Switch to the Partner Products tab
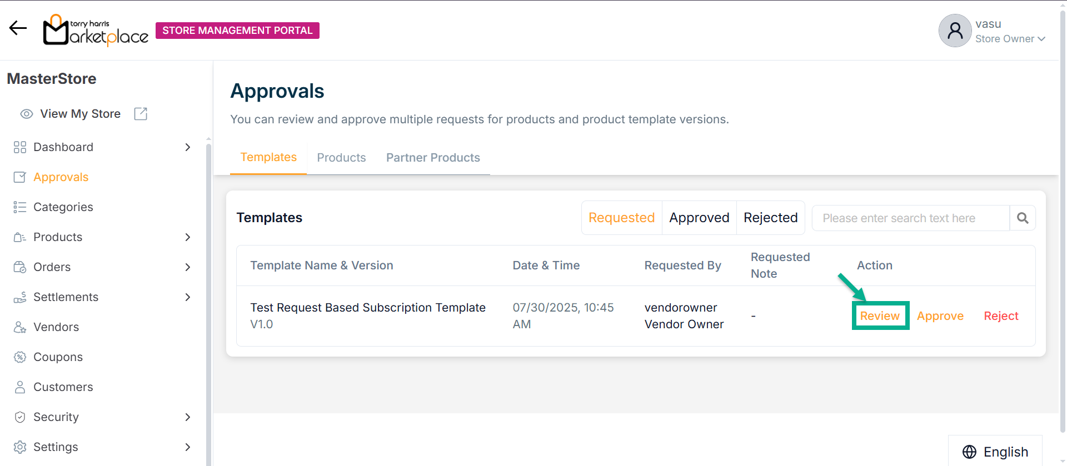This screenshot has width=1067, height=466. pyautogui.click(x=433, y=158)
